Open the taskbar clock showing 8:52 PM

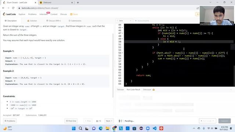point(224,128)
